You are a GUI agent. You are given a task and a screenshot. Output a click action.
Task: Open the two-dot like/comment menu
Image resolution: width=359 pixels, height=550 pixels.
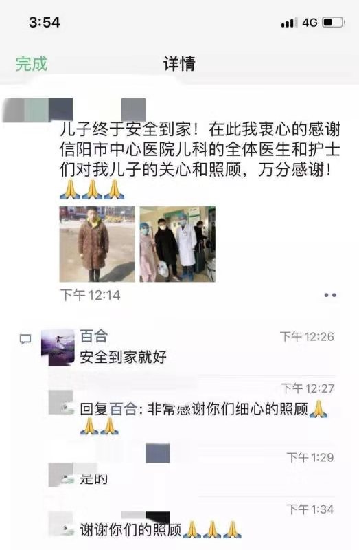click(330, 295)
